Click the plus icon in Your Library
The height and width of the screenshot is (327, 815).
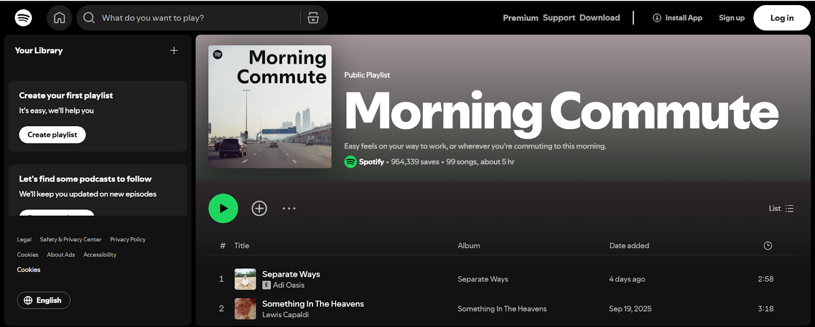pos(174,50)
